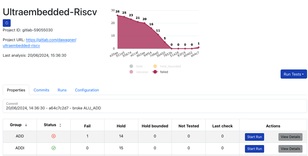Open the Run Tests dropdown
Screen dimensions: 308x156
click(293, 74)
